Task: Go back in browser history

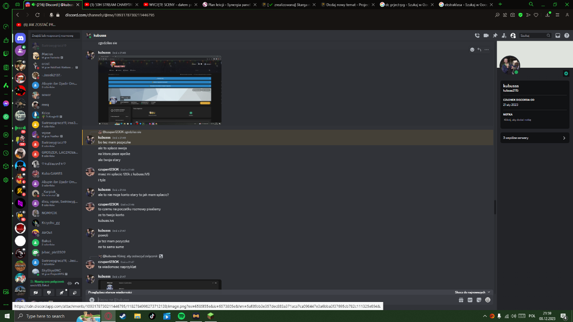Action: (x=18, y=15)
